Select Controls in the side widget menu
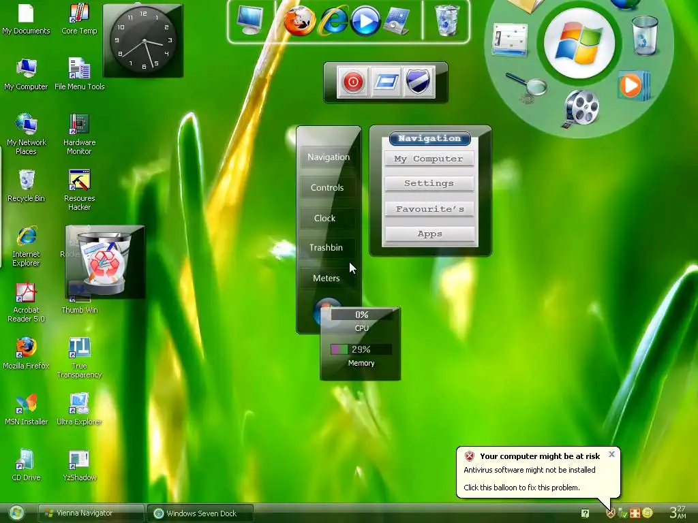The height and width of the screenshot is (523, 698). point(328,188)
